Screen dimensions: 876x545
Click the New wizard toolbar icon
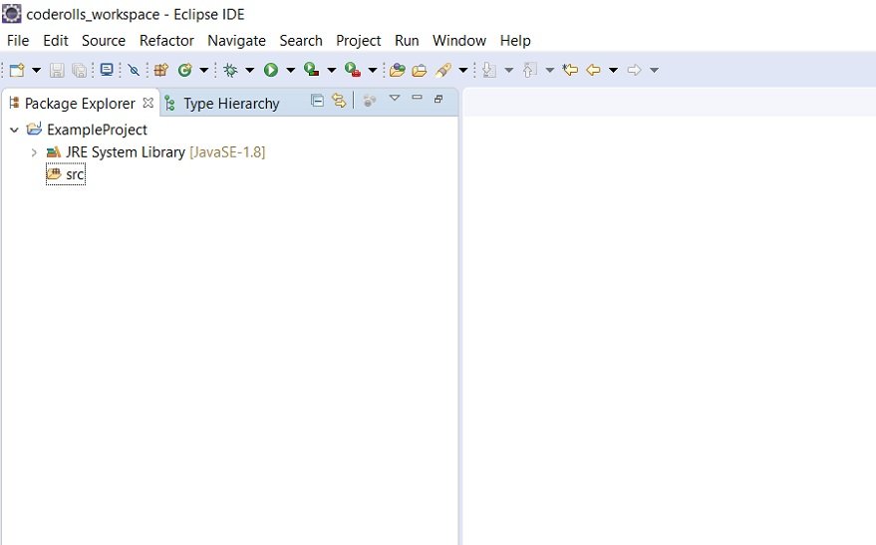(x=17, y=70)
